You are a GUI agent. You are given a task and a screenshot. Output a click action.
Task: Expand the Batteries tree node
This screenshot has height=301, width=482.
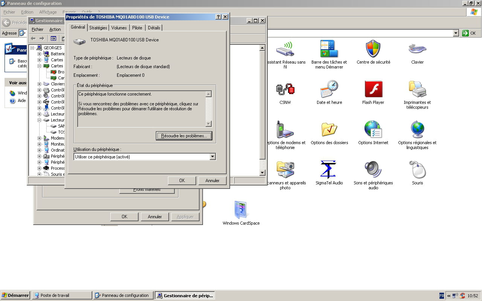click(39, 54)
